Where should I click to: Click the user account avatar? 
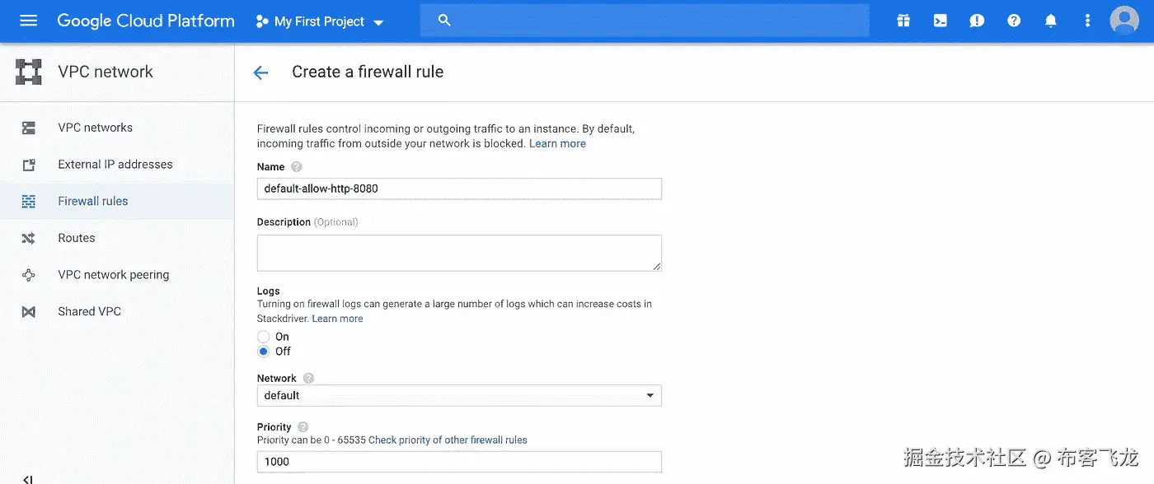pyautogui.click(x=1124, y=21)
